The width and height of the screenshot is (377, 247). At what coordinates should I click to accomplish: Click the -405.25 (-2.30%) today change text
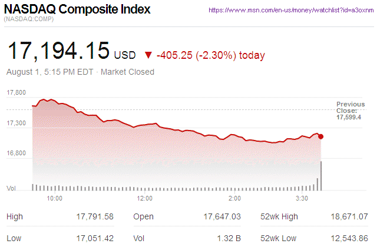click(x=211, y=55)
